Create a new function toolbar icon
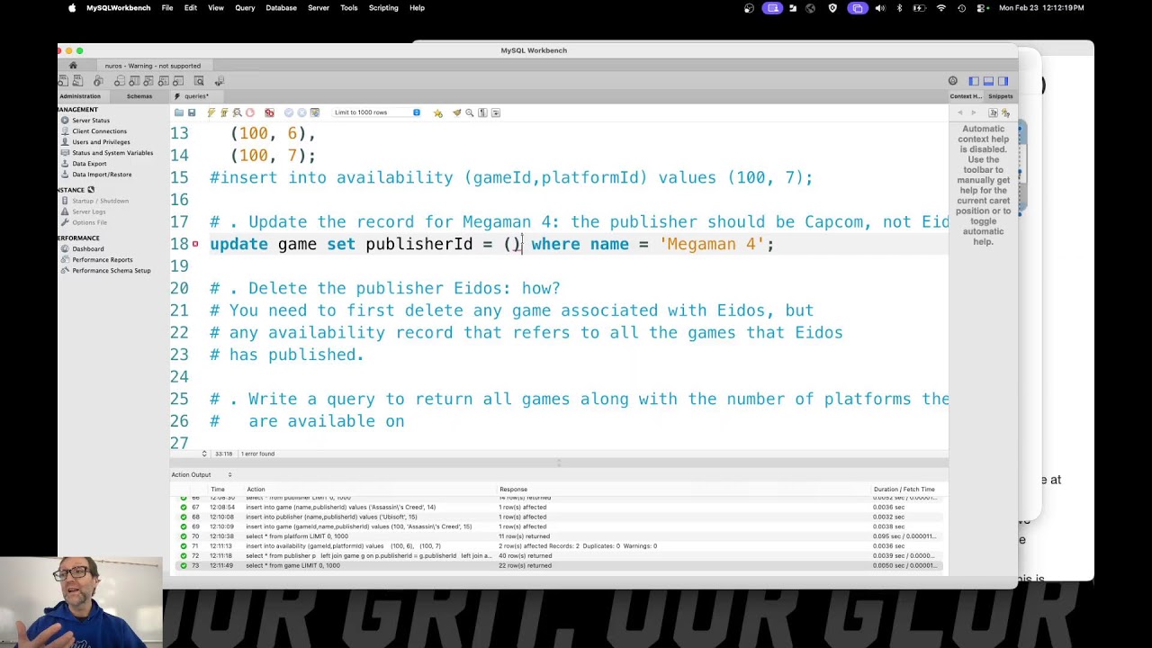The image size is (1152, 648). click(178, 81)
